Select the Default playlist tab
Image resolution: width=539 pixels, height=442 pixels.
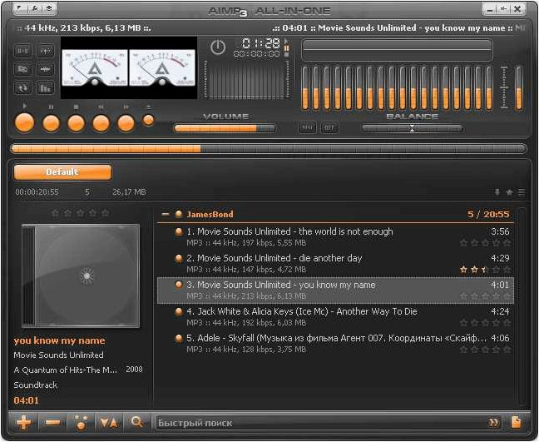pos(62,172)
